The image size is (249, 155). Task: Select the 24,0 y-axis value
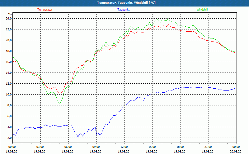click(9, 19)
